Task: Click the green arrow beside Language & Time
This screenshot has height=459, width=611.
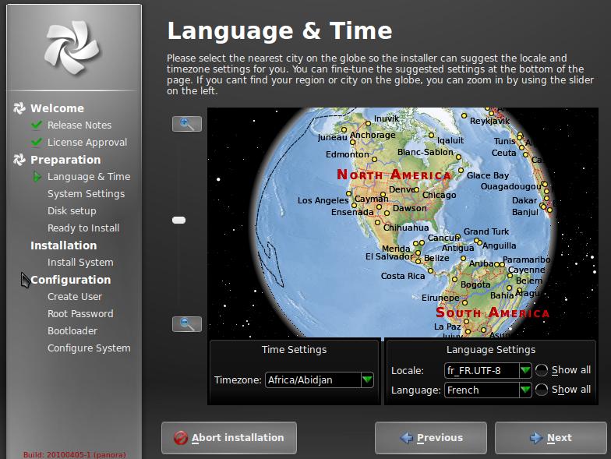Action: (37, 177)
